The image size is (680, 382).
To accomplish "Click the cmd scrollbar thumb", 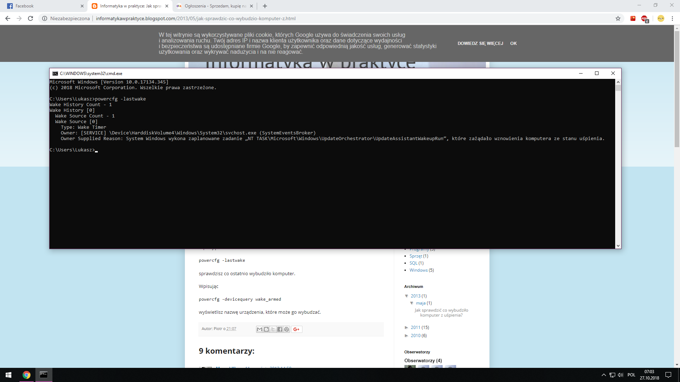I will (x=618, y=88).
